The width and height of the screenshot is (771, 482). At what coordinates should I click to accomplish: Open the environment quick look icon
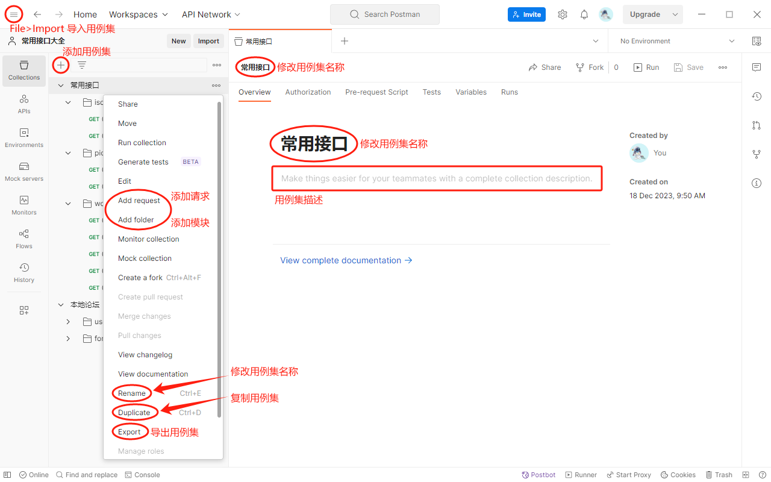[x=757, y=41]
